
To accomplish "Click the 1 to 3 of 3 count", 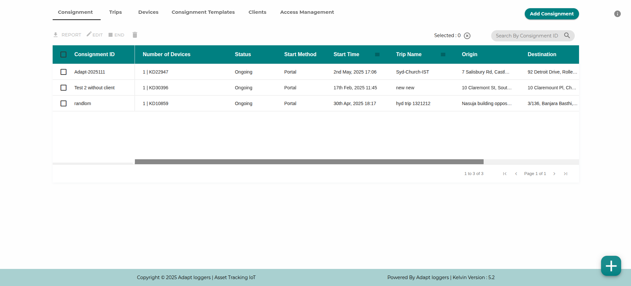I will [474, 174].
